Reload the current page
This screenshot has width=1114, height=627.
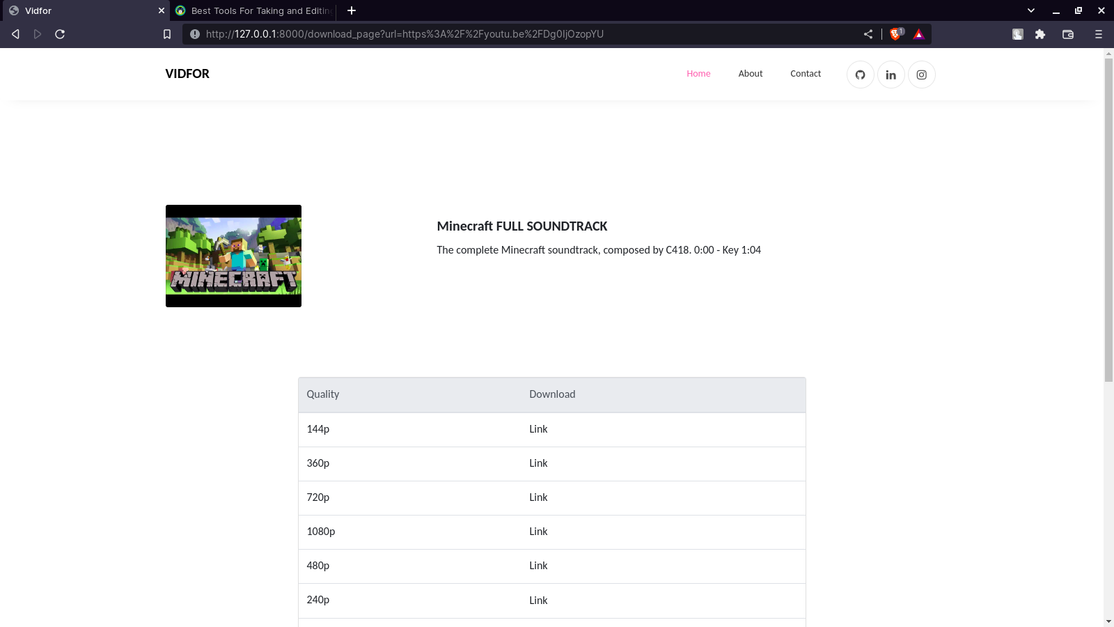click(x=60, y=33)
